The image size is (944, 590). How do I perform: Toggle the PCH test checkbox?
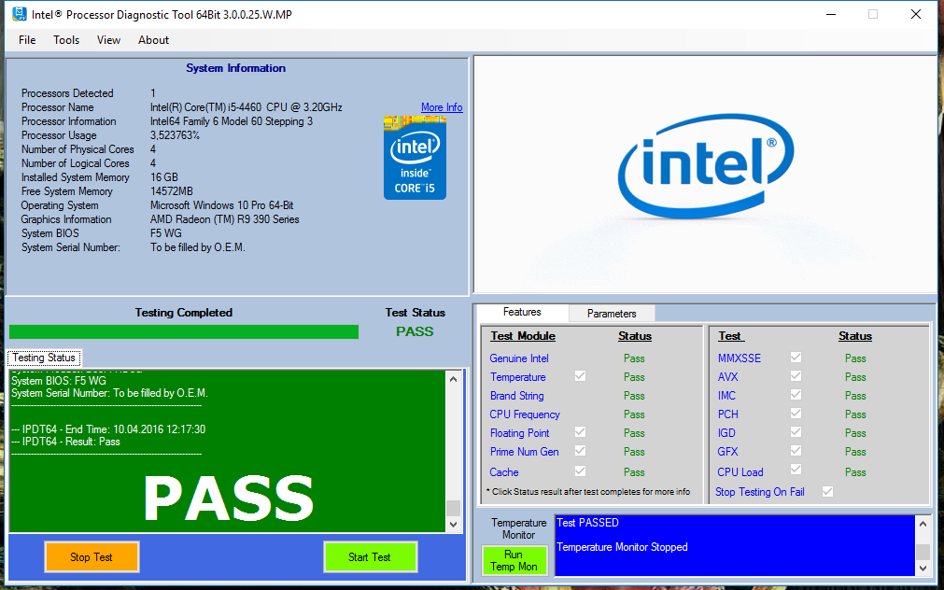pos(796,413)
